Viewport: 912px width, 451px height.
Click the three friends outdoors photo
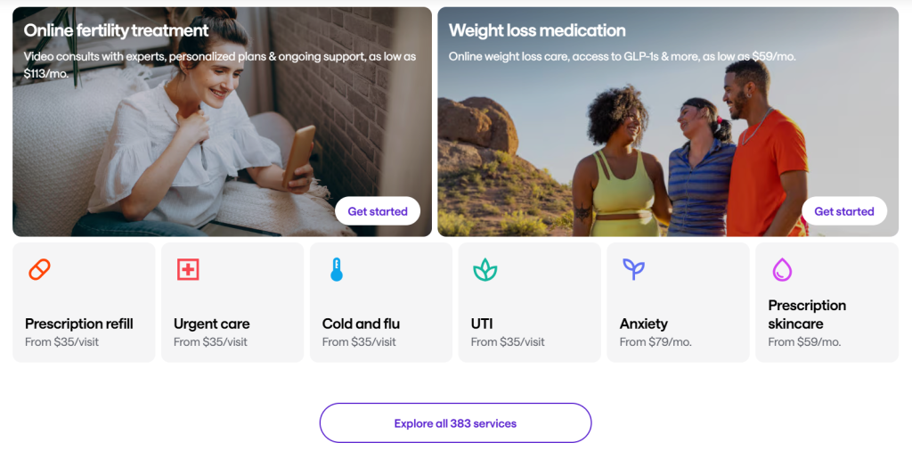[668, 121]
